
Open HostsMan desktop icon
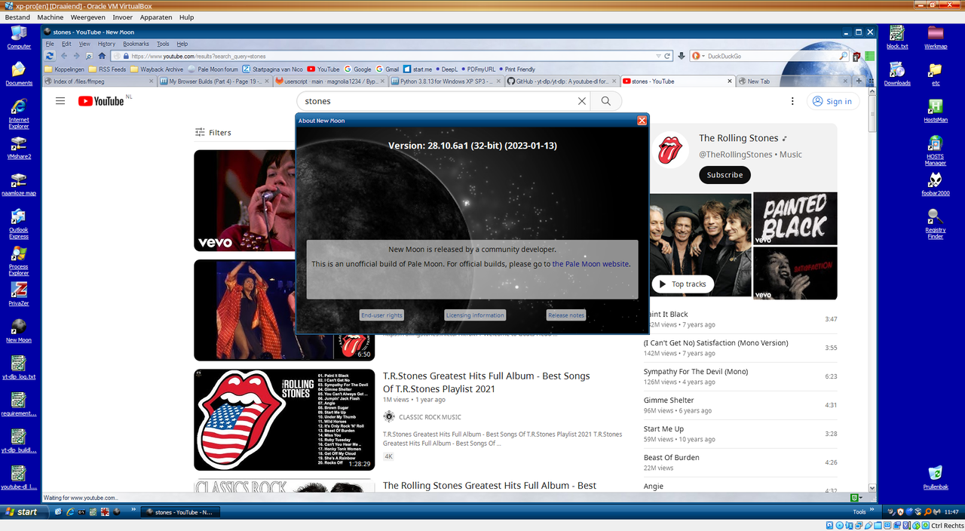(936, 109)
